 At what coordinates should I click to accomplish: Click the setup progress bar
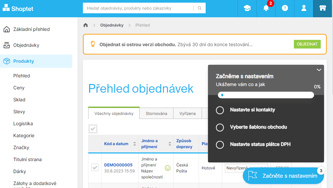click(x=266, y=95)
